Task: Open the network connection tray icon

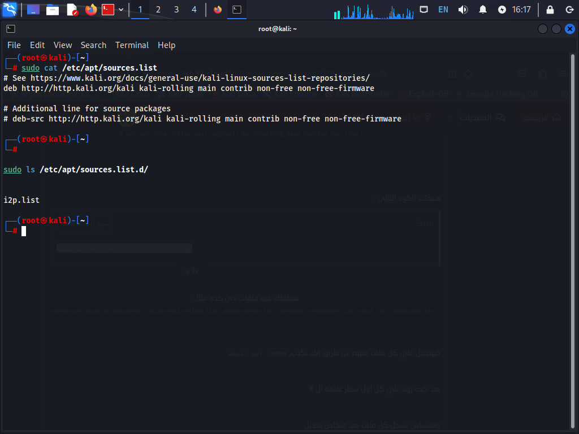Action: (x=424, y=9)
